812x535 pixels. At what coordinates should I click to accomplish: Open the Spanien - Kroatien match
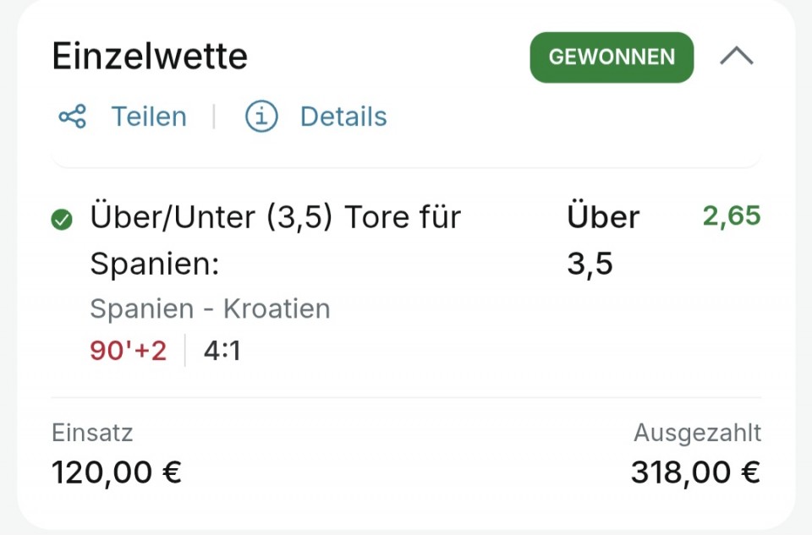210,308
